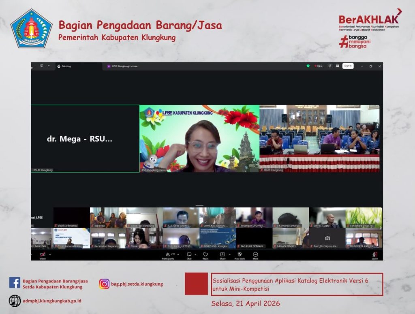Expand the arrow next to Video
This screenshot has width=415, height=314.
[50, 254]
